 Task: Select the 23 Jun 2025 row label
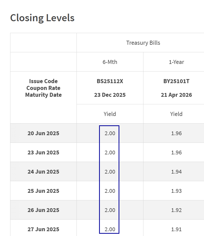(x=43, y=152)
